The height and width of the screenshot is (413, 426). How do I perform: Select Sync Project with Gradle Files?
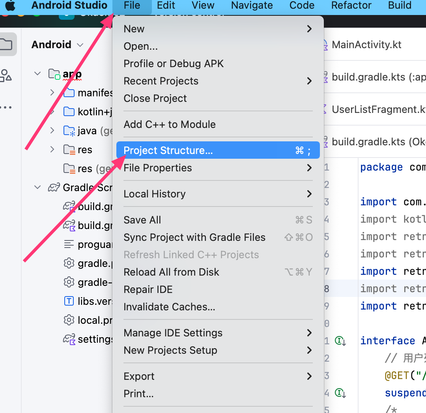tap(194, 237)
